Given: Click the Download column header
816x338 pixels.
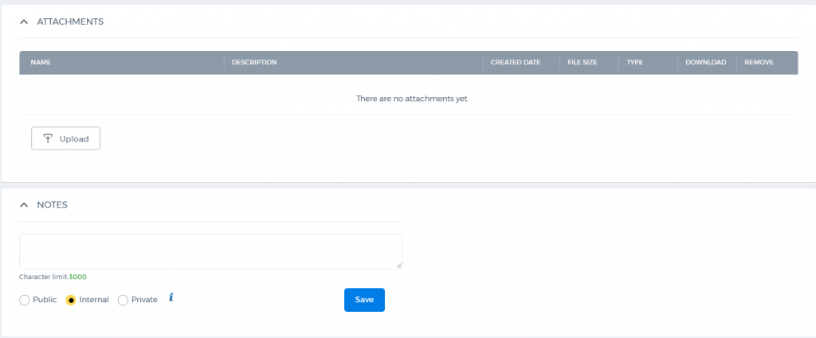Looking at the screenshot, I should [705, 62].
